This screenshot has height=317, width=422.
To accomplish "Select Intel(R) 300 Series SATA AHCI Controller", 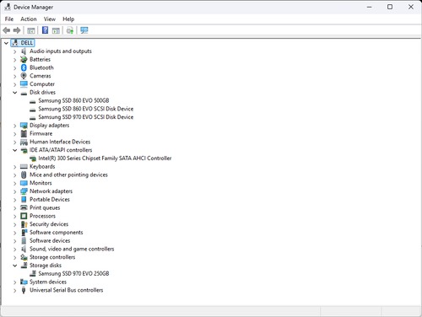I will coord(105,158).
